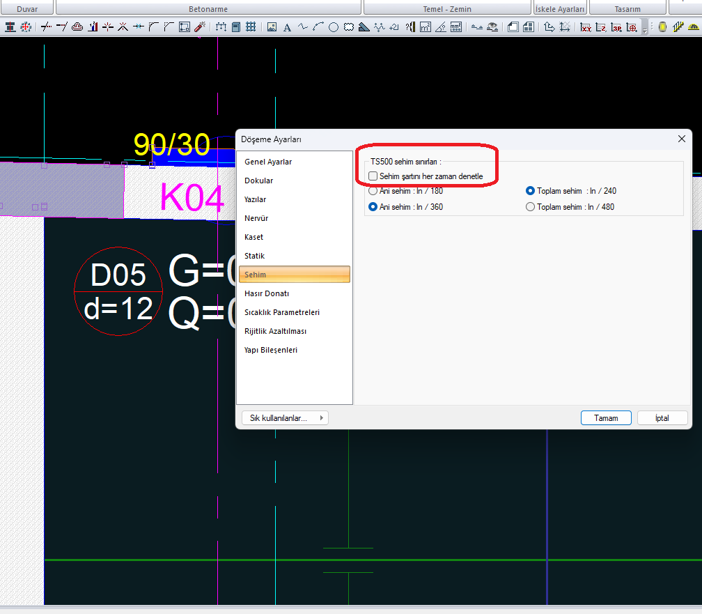Click the 3P coordinate icon
This screenshot has width=702, height=614.
[x=616, y=27]
